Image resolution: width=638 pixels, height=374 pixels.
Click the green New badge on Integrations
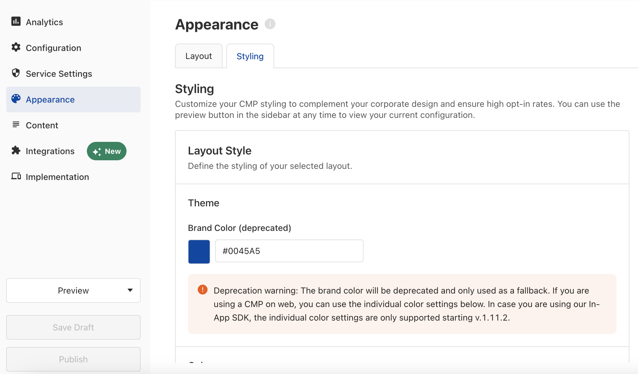coord(107,151)
